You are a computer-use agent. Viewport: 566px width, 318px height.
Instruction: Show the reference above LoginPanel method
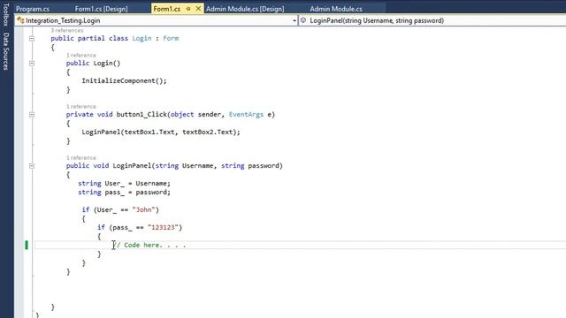coord(80,157)
